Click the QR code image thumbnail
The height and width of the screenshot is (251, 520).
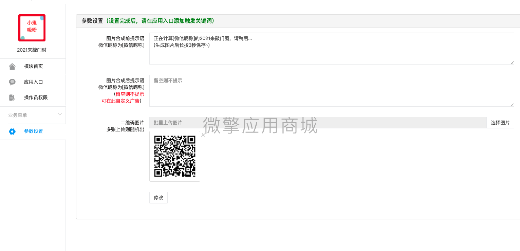click(175, 156)
